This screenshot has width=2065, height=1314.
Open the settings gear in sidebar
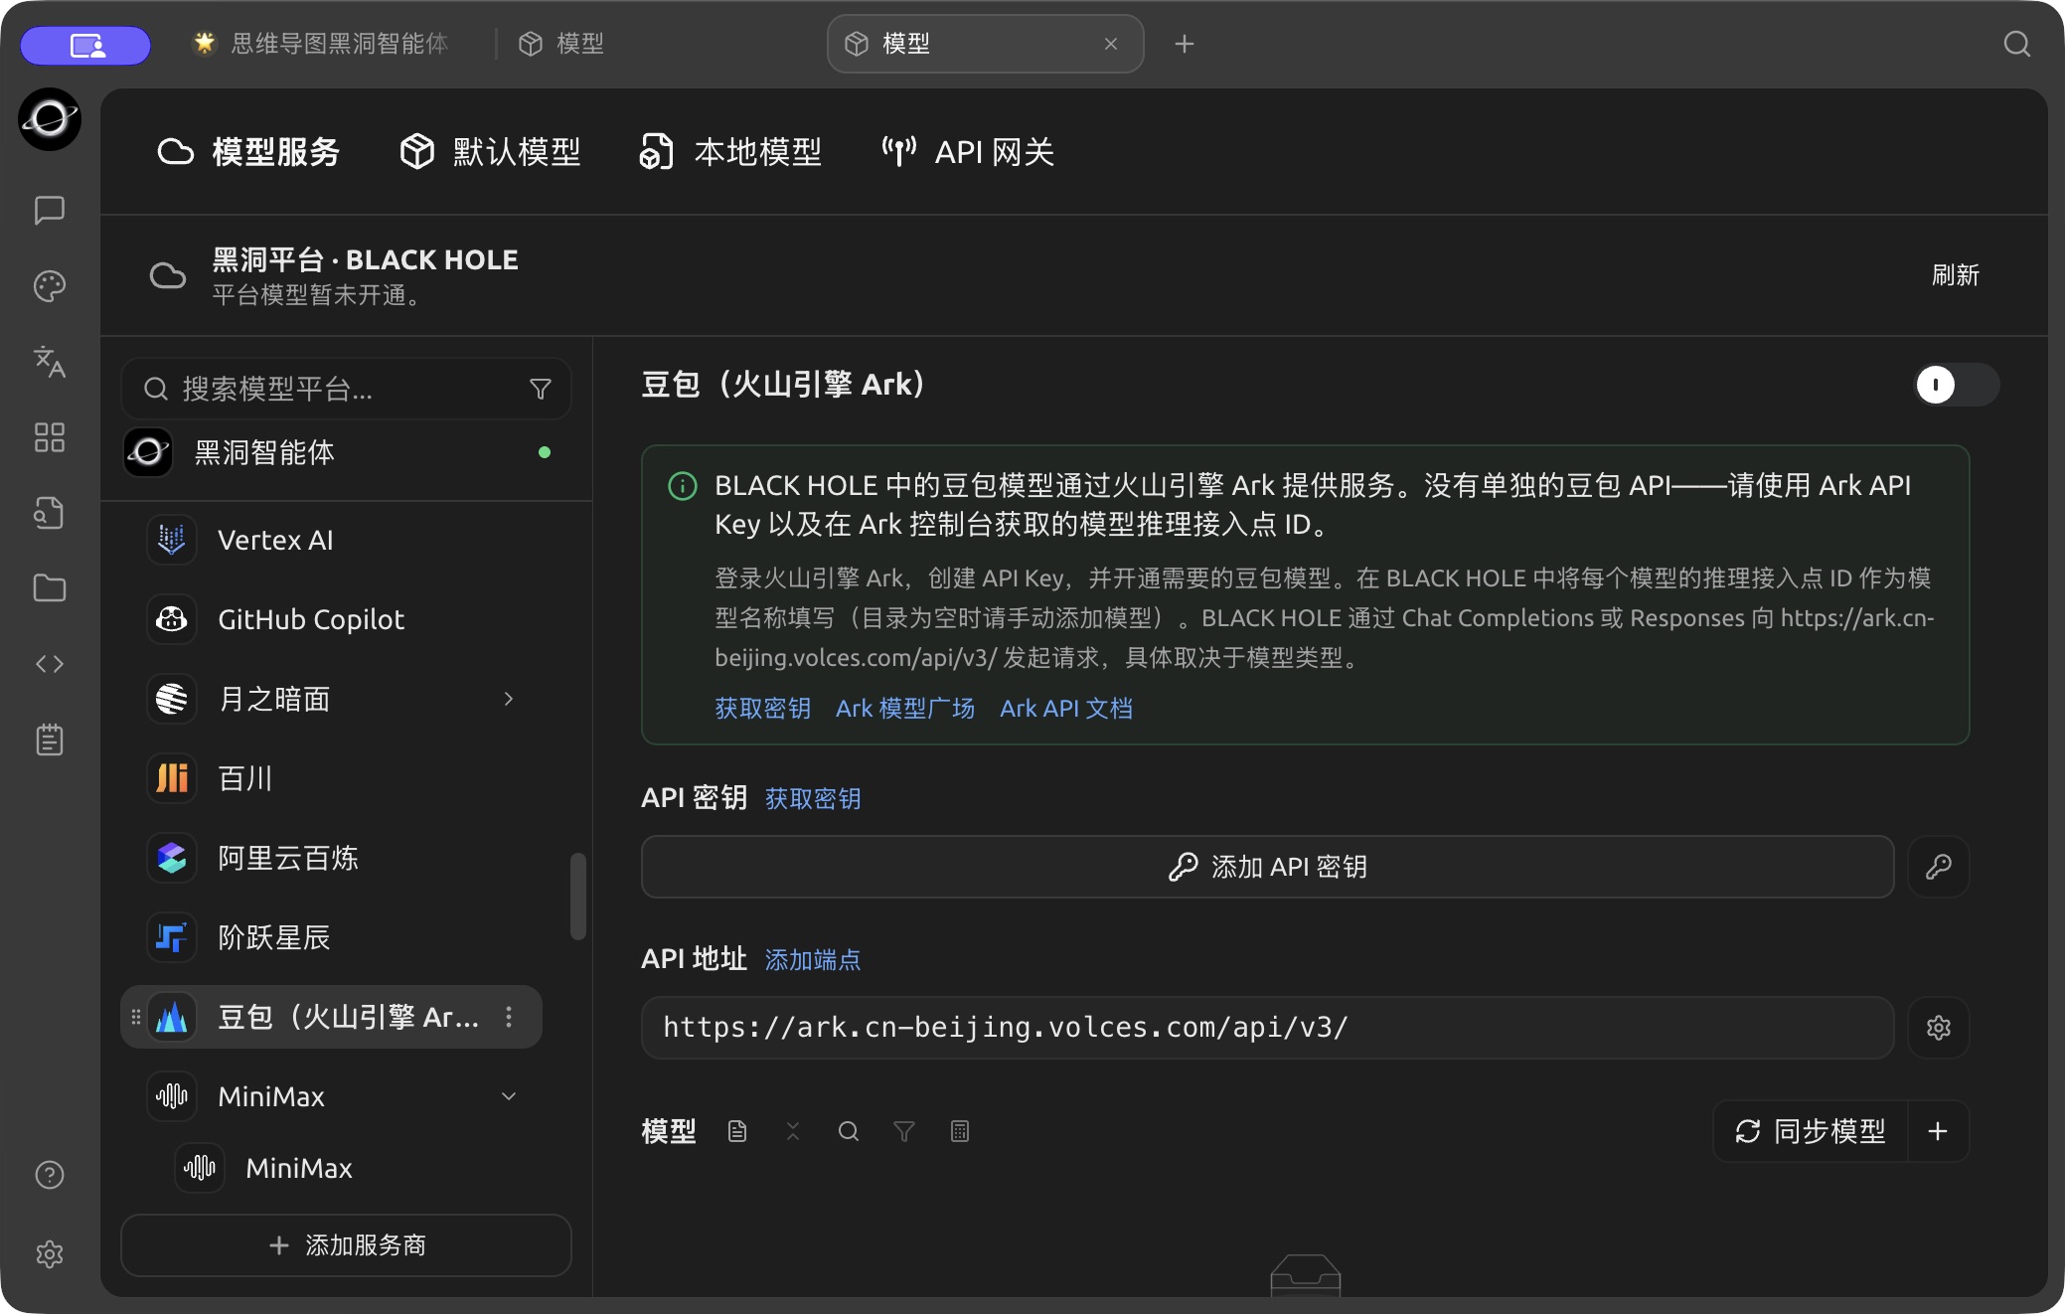[50, 1254]
